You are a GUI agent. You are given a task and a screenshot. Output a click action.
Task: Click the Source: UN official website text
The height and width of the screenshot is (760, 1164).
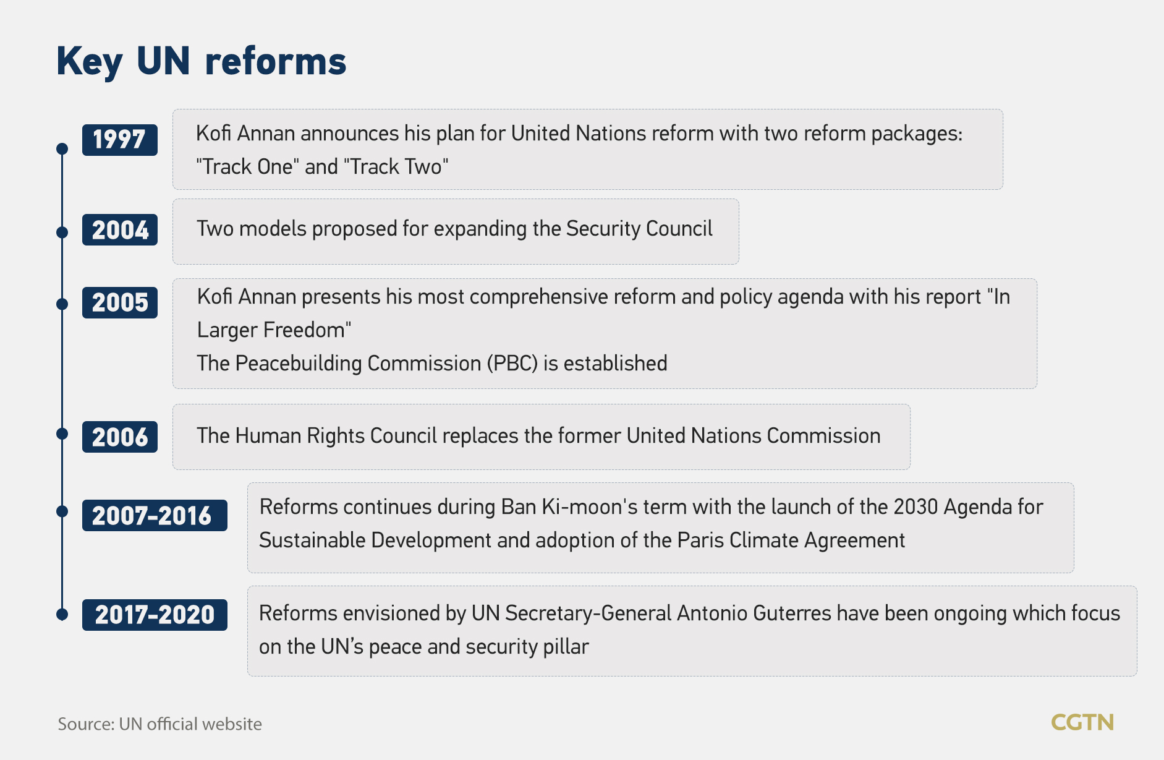(x=160, y=724)
